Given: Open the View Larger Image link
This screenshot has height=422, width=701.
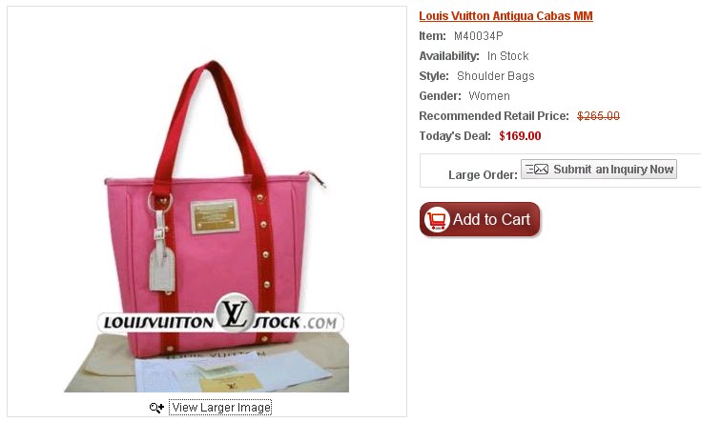Looking at the screenshot, I should click(x=220, y=408).
